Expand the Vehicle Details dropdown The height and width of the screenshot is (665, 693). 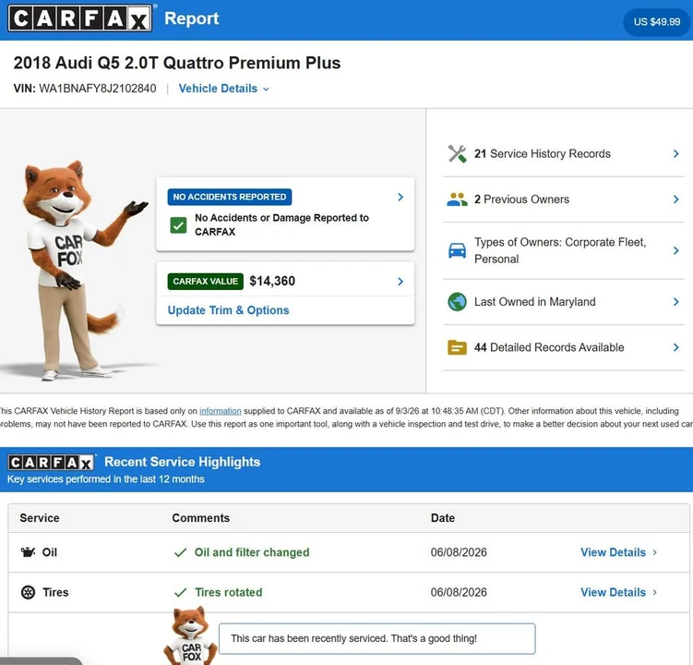pos(223,89)
